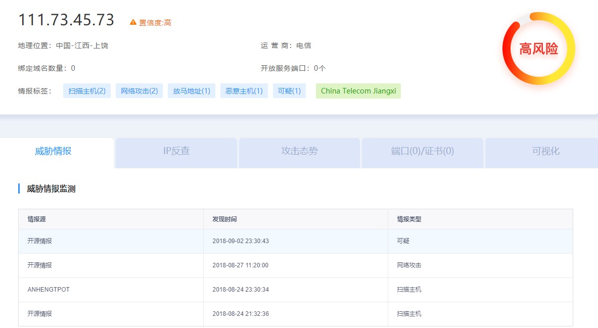Click the 威胁情报监测 section heading
This screenshot has height=328, width=598.
[51, 189]
